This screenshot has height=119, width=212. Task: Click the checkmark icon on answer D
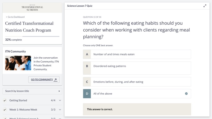186,94
